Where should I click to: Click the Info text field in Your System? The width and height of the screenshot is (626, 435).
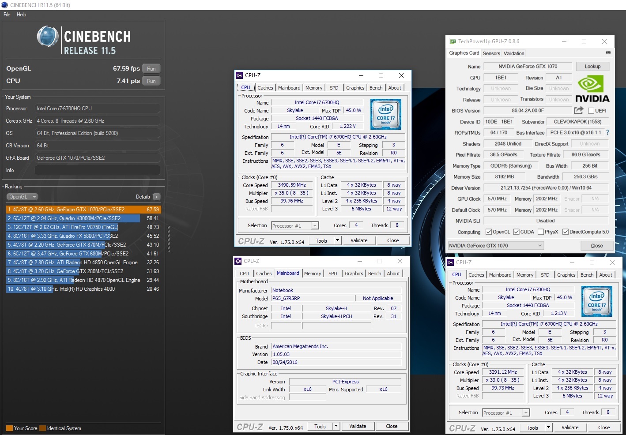click(97, 170)
